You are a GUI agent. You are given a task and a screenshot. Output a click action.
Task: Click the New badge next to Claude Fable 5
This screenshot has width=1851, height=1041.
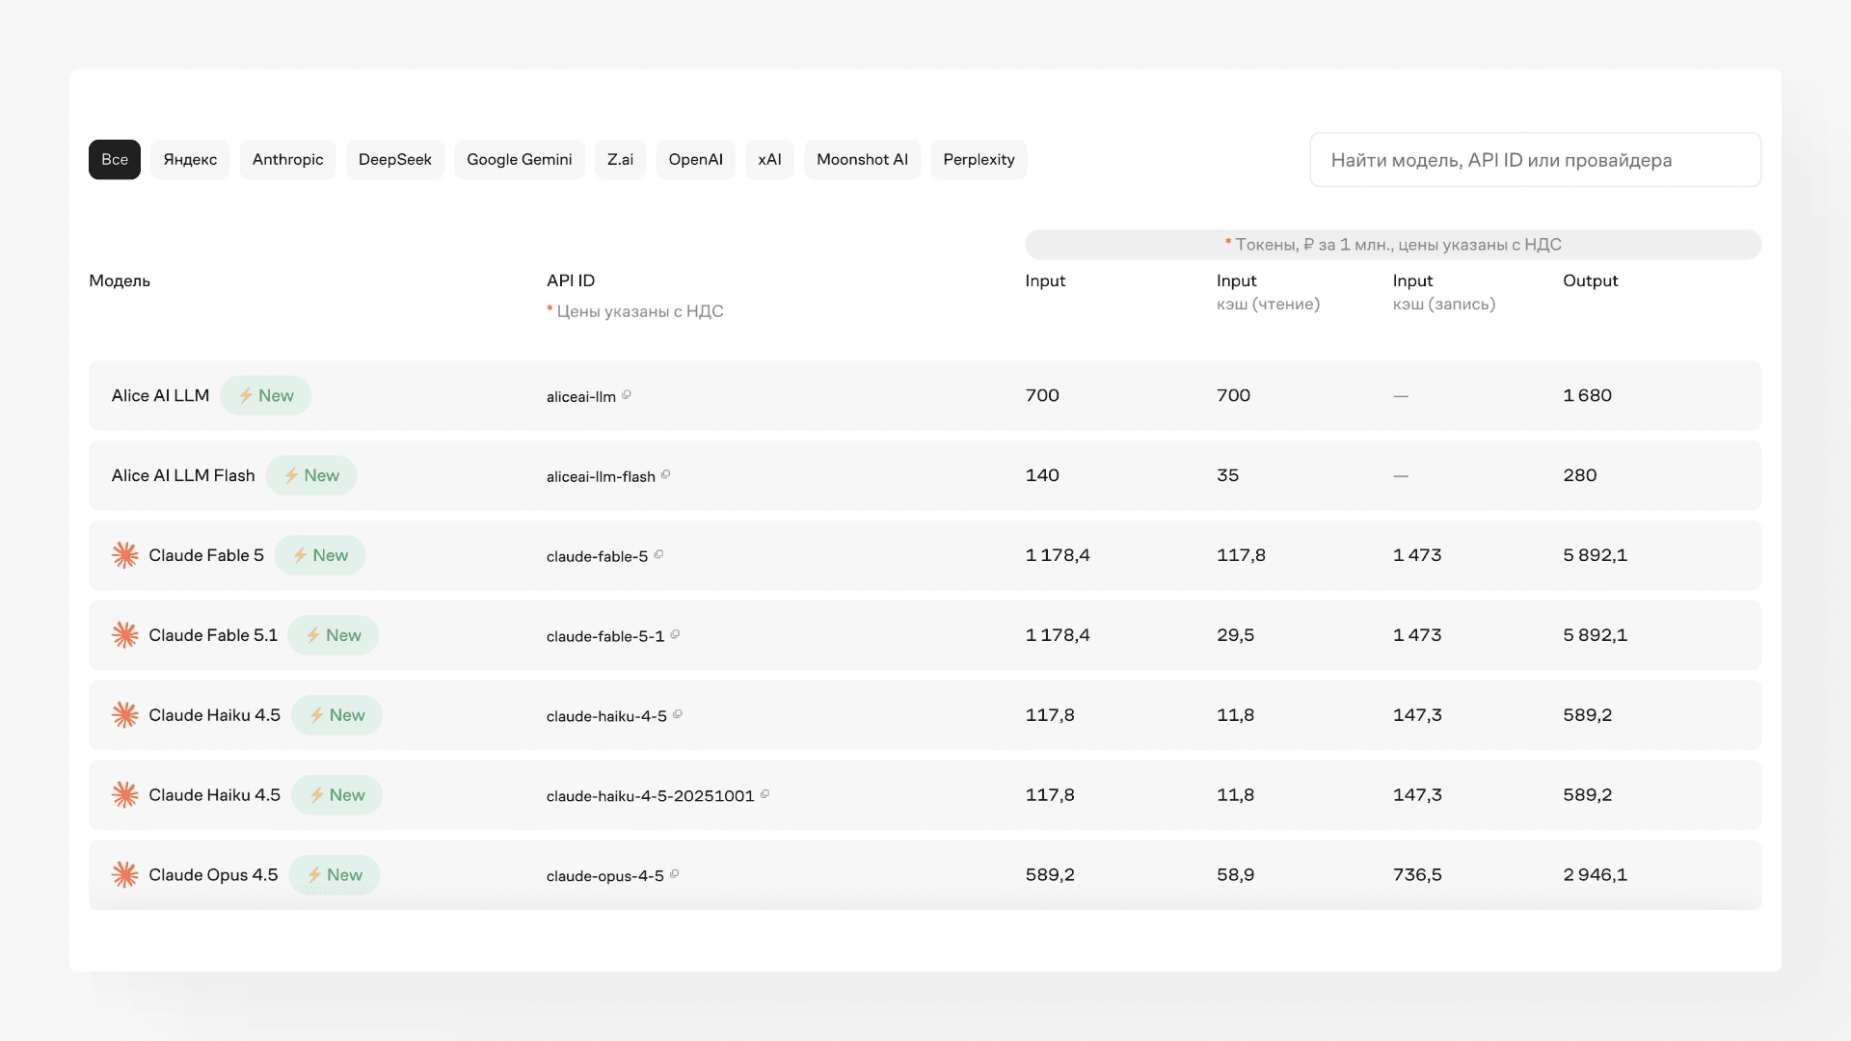click(x=320, y=555)
